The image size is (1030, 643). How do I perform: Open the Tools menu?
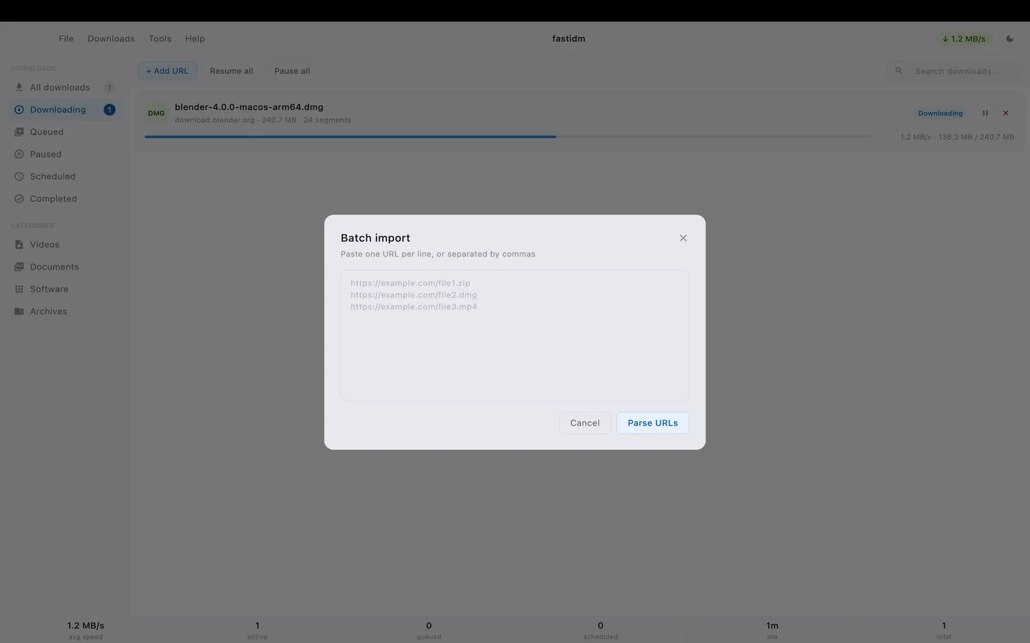click(x=160, y=39)
